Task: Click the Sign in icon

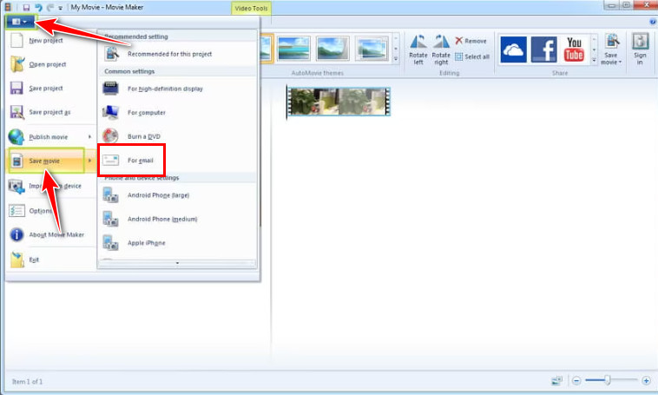Action: tap(641, 49)
